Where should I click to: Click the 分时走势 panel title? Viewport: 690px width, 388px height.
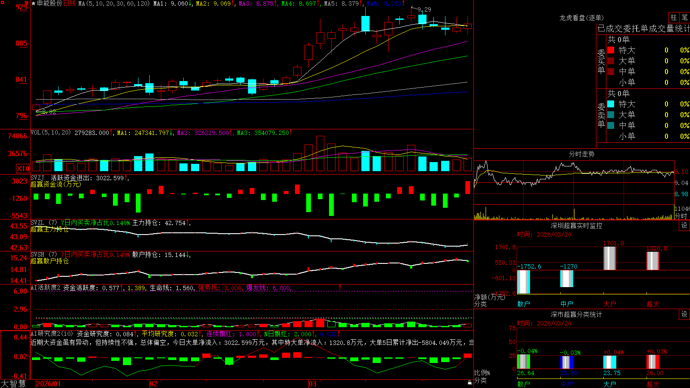point(581,154)
